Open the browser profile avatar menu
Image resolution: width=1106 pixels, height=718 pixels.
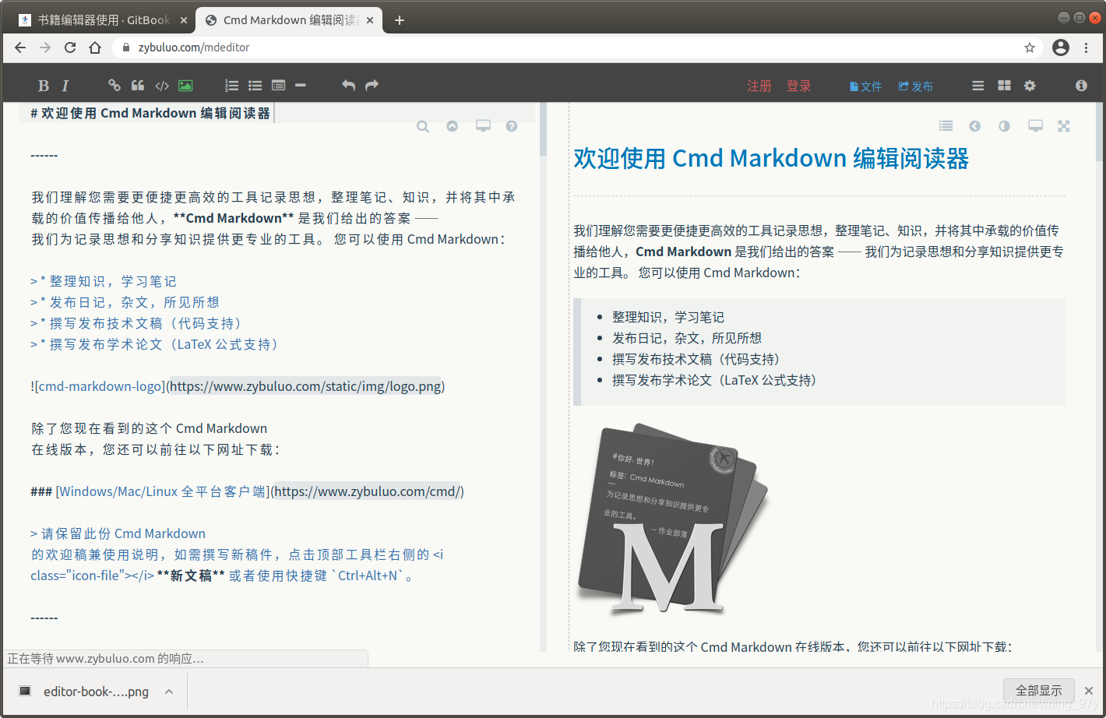pos(1061,48)
